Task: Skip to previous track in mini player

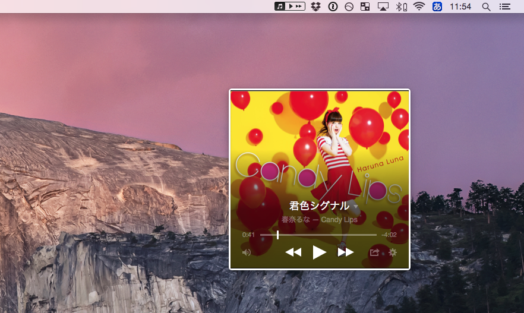Action: tap(293, 252)
